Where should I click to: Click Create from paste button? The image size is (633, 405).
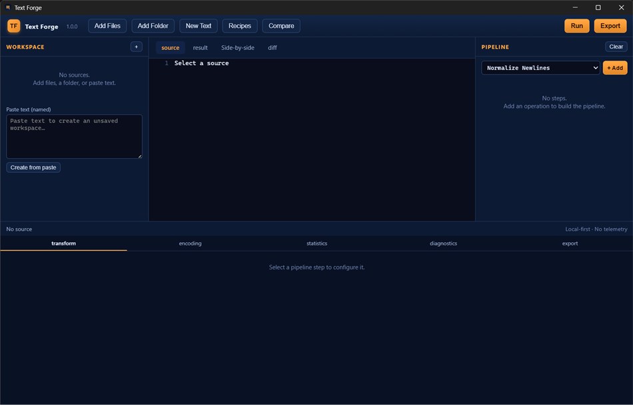(33, 167)
